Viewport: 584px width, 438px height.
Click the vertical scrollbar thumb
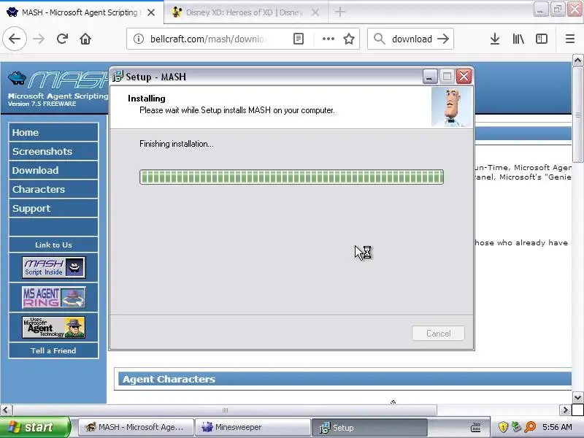coord(577,115)
